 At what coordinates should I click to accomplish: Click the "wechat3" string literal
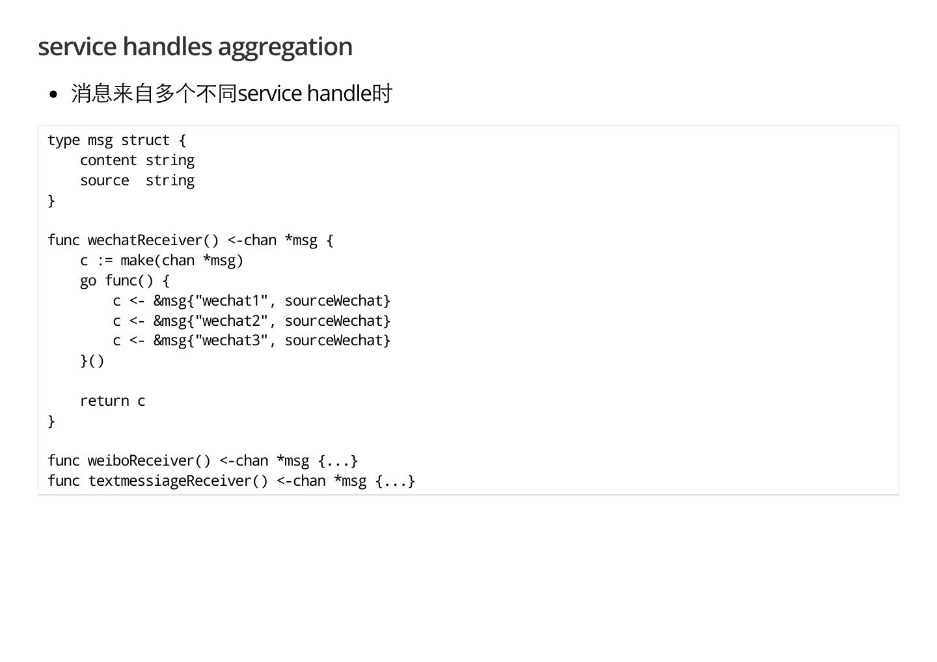tap(231, 341)
